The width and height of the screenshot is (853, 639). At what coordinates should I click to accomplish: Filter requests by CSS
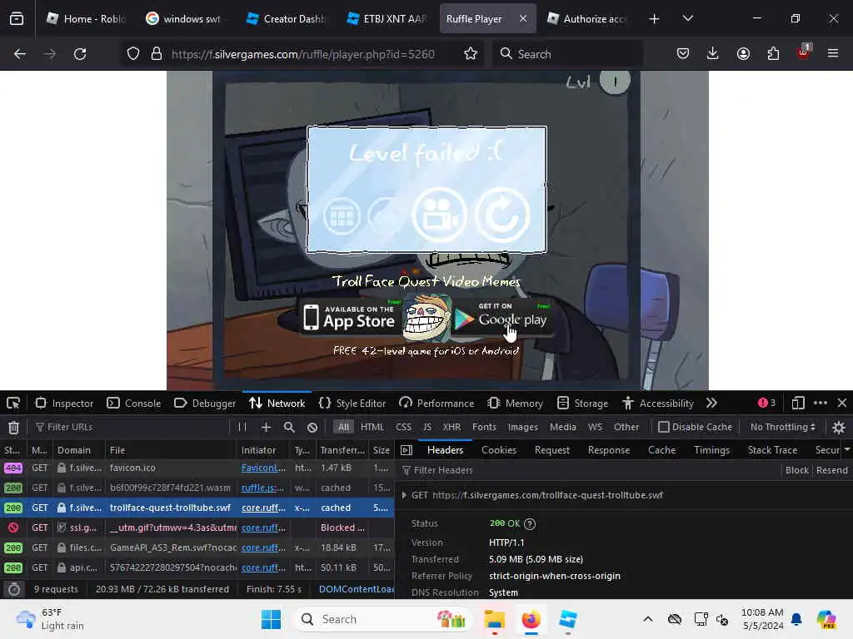tap(404, 427)
